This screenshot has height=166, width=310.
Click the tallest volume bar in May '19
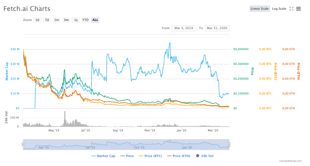pos(65,119)
